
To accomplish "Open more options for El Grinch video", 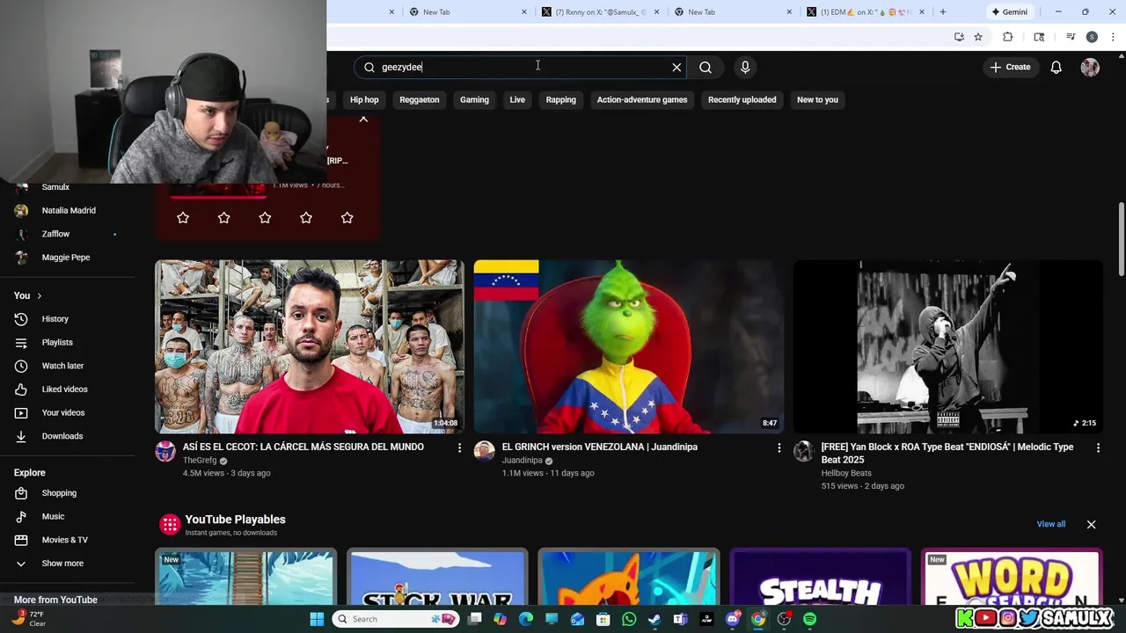I will point(779,447).
